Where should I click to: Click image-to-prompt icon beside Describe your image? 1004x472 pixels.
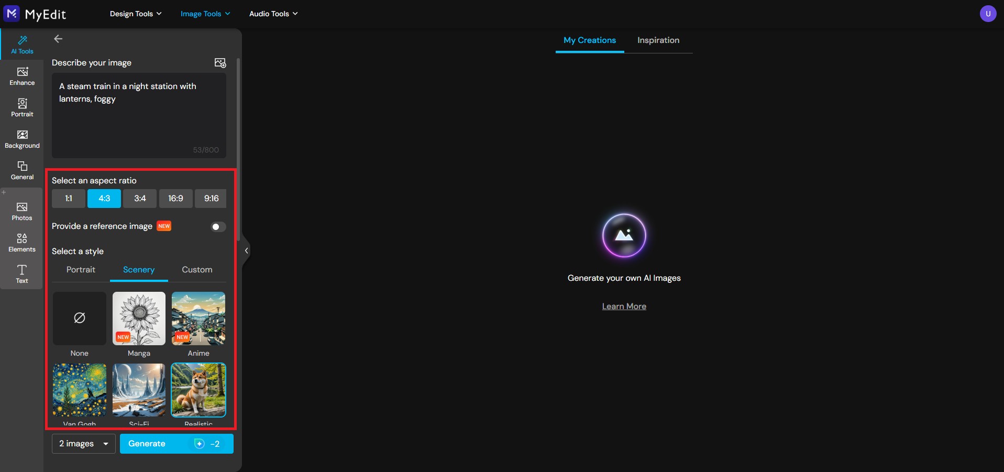click(x=220, y=63)
